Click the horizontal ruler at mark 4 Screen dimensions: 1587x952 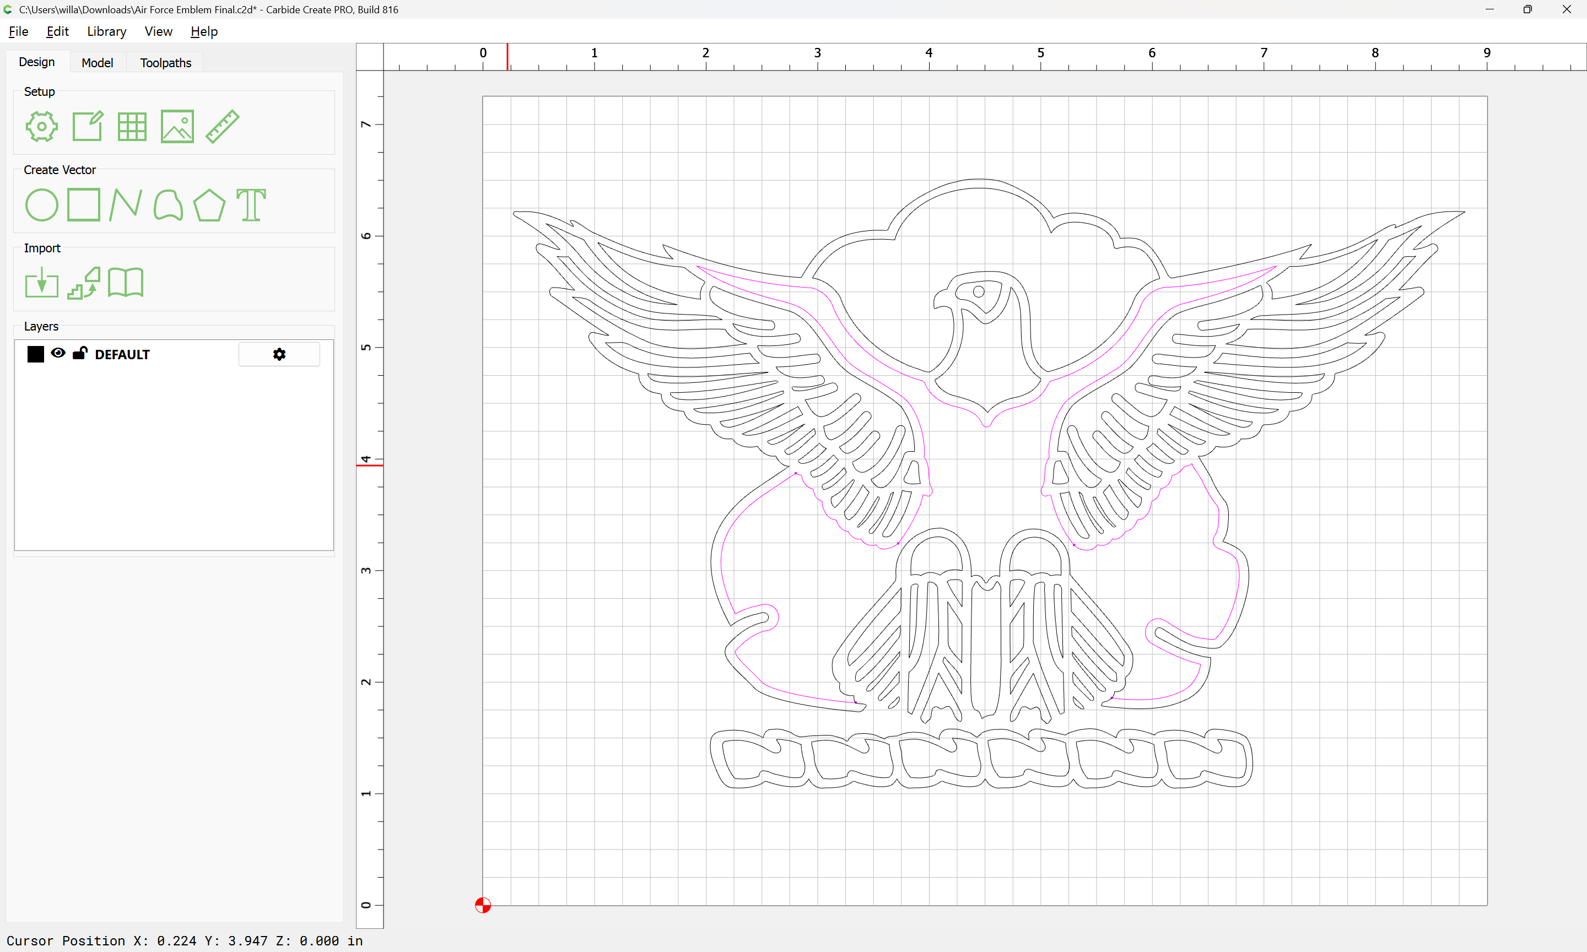pos(929,53)
